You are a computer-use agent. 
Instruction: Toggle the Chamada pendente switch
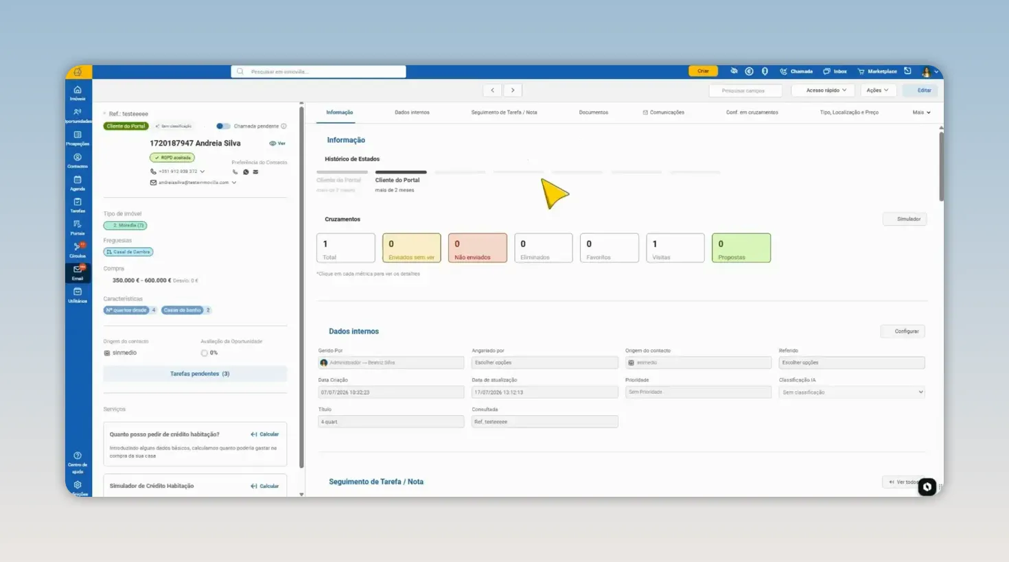click(x=223, y=126)
